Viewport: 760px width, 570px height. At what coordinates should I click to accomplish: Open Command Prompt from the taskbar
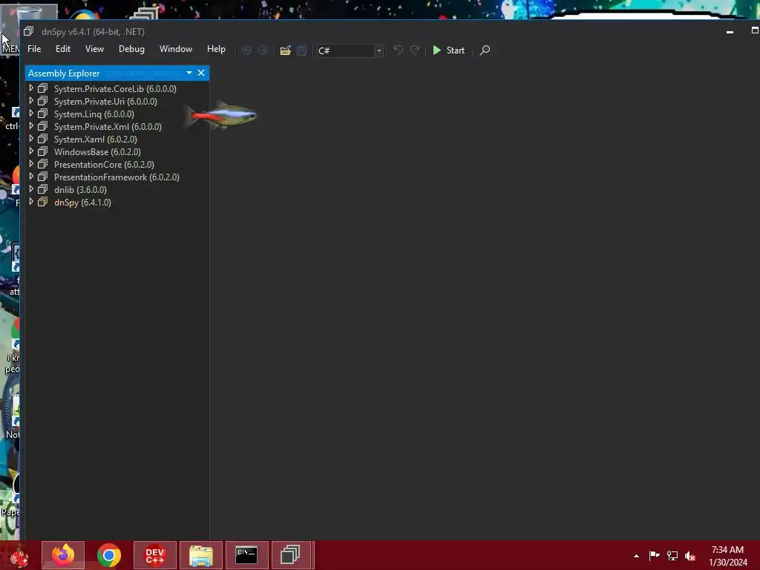tap(246, 555)
